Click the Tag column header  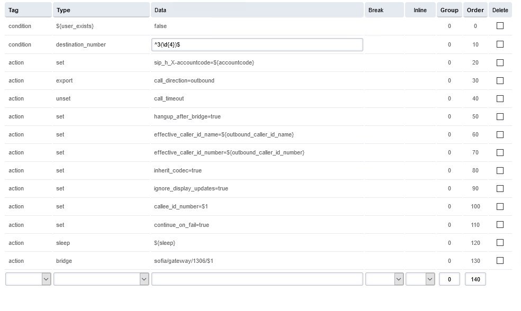28,10
